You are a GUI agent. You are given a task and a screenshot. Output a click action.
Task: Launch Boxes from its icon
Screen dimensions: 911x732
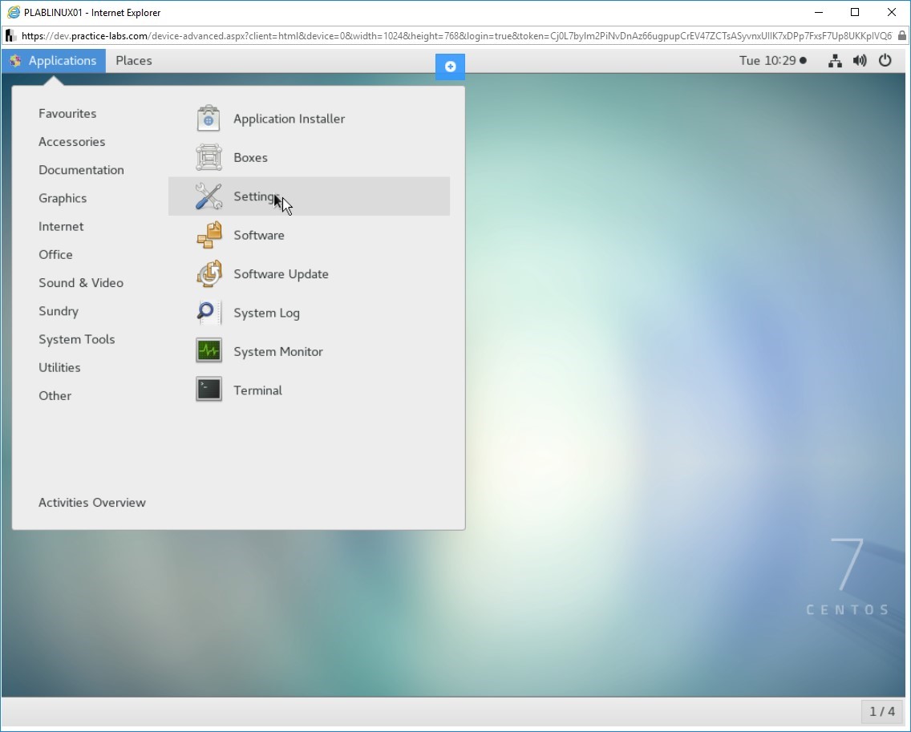209,158
